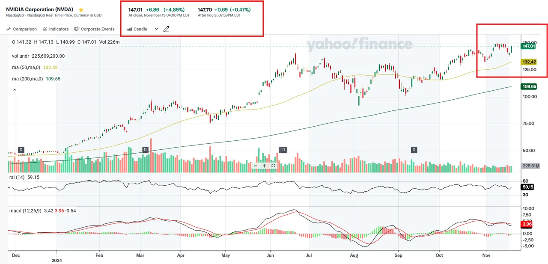
Task: Click the dividend marker near September
Action: 414,149
